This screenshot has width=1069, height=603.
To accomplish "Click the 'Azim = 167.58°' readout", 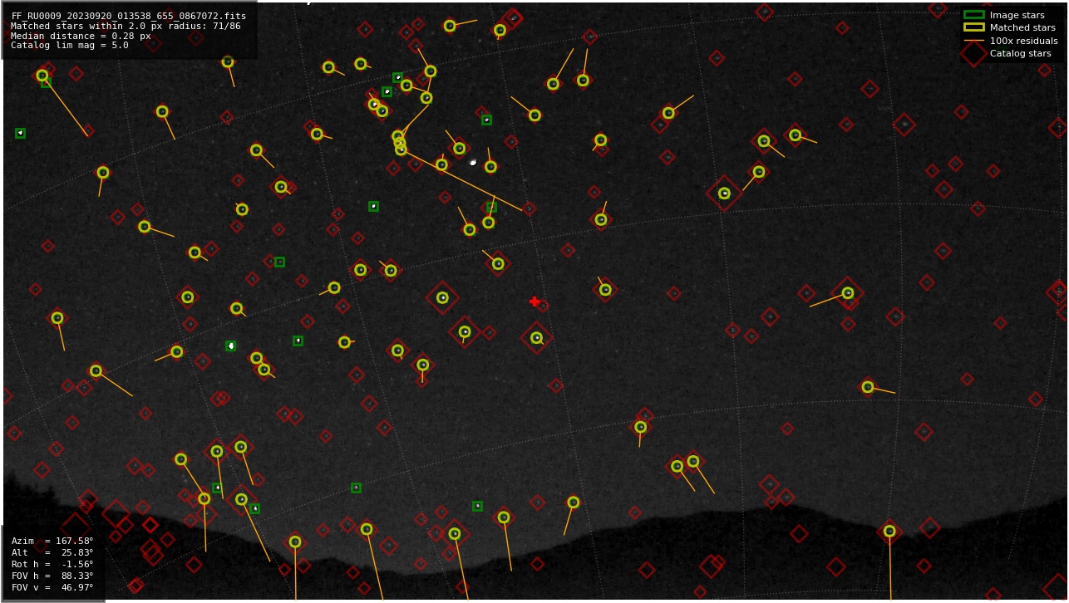I will pos(52,541).
